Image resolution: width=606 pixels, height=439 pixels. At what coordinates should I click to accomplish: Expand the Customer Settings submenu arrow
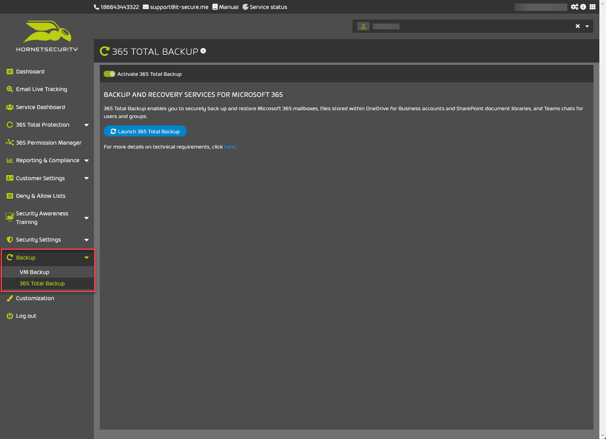(x=86, y=178)
